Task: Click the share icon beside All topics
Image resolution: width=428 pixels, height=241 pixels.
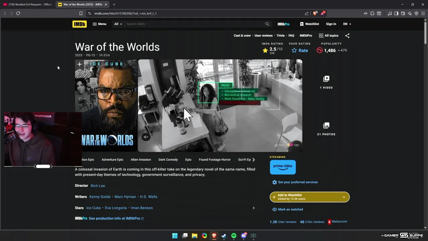Action: [x=347, y=35]
